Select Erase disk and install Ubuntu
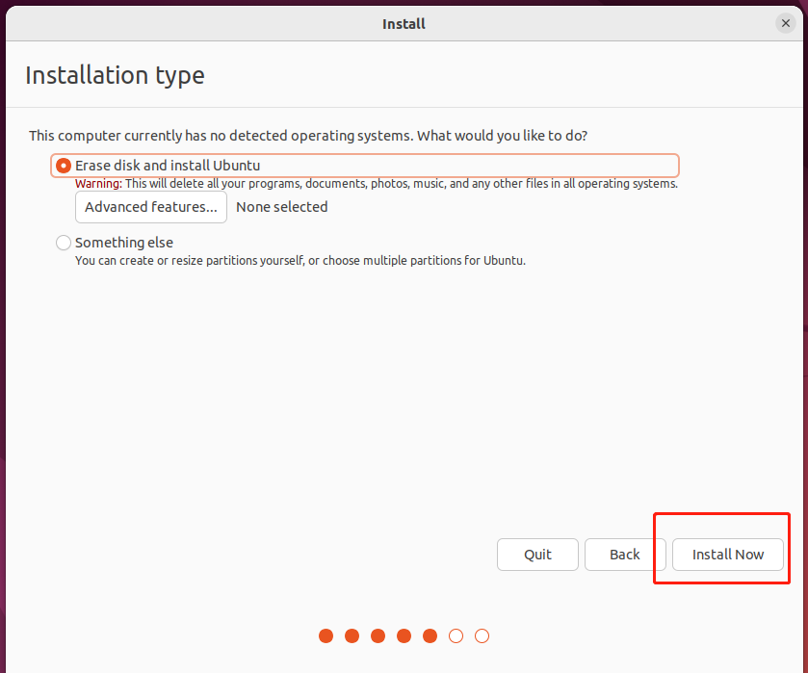The height and width of the screenshot is (673, 808). pos(64,166)
